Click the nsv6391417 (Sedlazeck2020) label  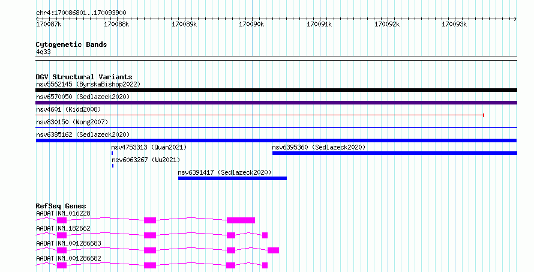(225, 172)
